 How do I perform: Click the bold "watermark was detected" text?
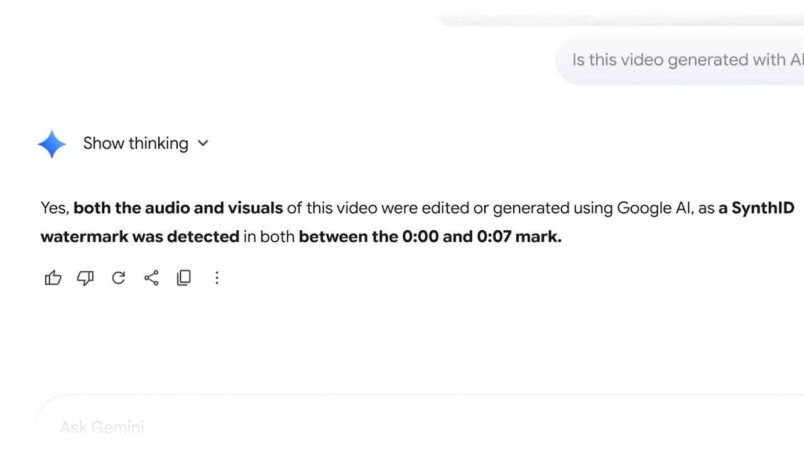pyautogui.click(x=139, y=237)
